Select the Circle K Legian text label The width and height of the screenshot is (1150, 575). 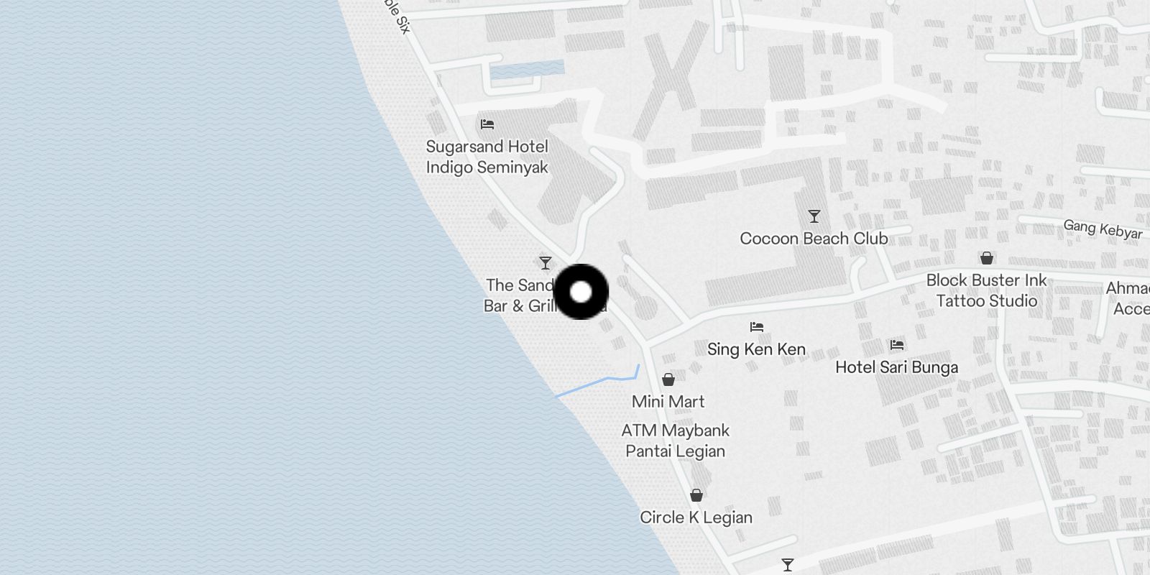click(x=696, y=517)
